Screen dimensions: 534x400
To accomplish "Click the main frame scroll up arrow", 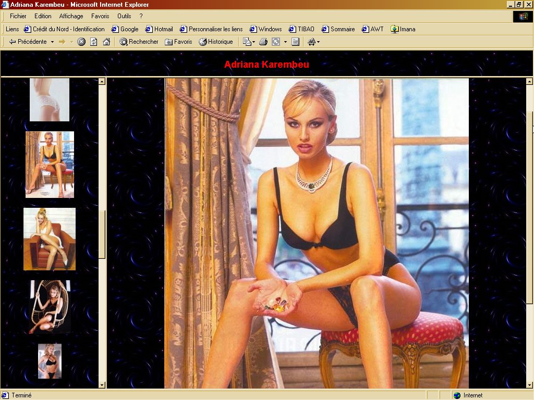I will (x=529, y=81).
